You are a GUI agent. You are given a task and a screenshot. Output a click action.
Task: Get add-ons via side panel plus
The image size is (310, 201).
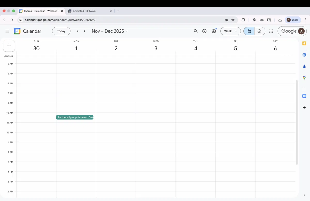304,107
